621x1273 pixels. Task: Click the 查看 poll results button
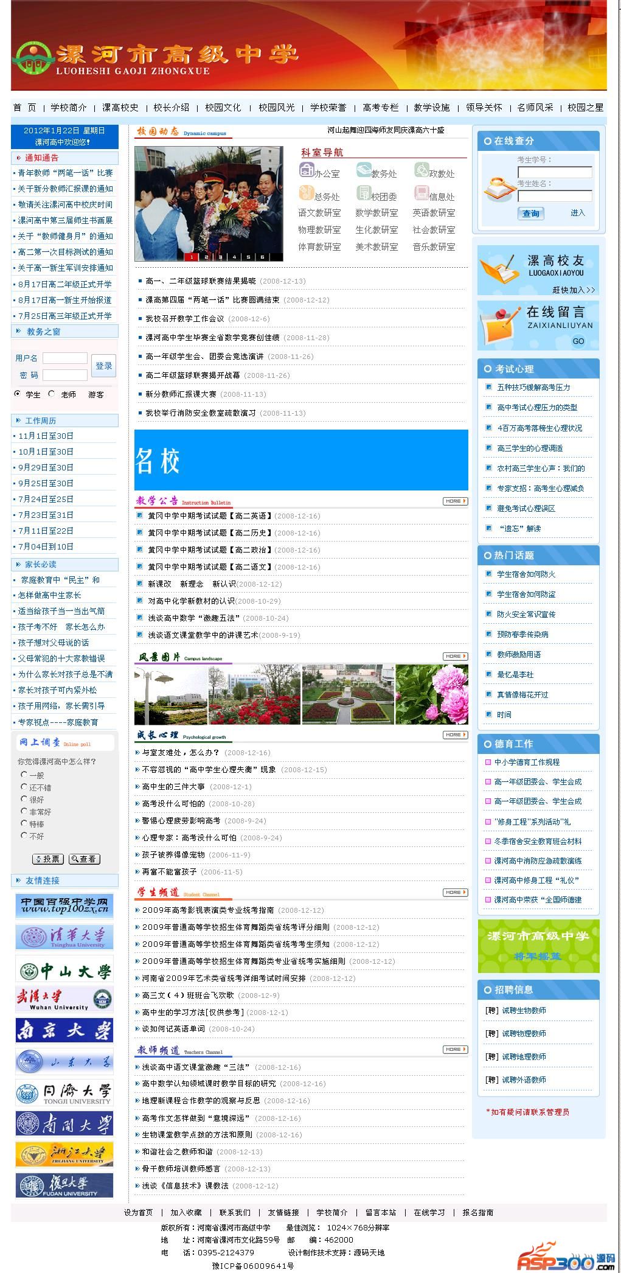(x=85, y=859)
